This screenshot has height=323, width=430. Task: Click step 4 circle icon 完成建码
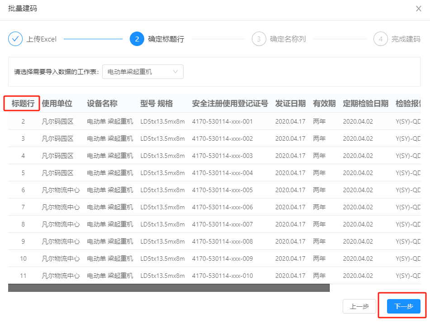[380, 39]
